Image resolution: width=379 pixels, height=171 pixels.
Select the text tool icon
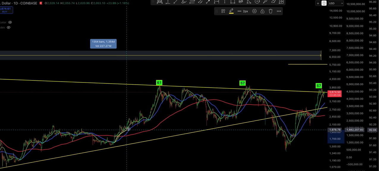click(x=225, y=2)
